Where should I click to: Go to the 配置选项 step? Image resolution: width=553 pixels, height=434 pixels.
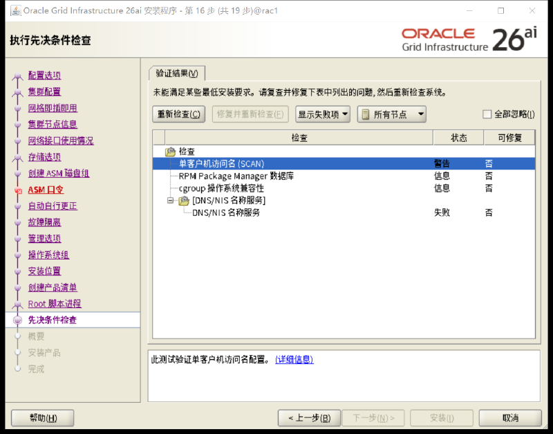(44, 75)
